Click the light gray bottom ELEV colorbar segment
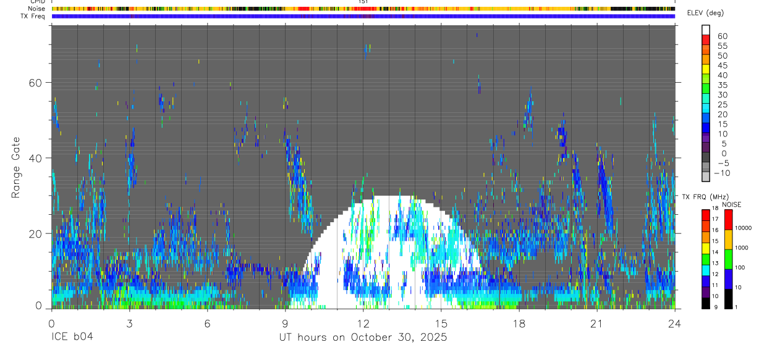 (706, 177)
